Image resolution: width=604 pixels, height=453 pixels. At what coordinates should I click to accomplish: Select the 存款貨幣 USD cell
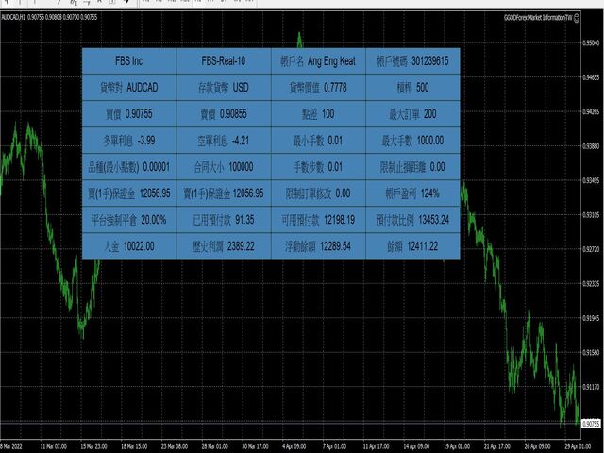[224, 88]
